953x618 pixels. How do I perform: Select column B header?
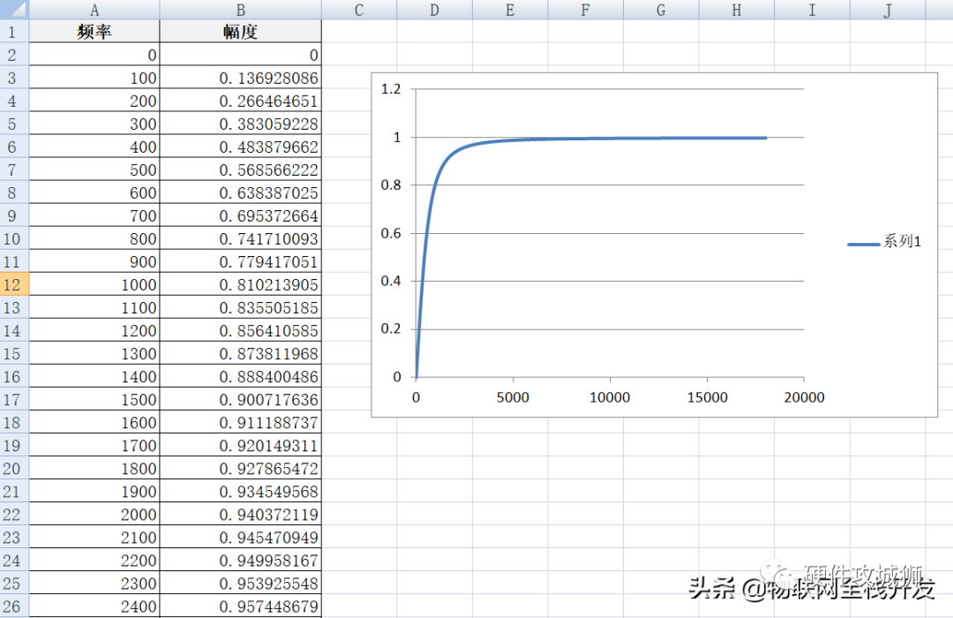(241, 10)
